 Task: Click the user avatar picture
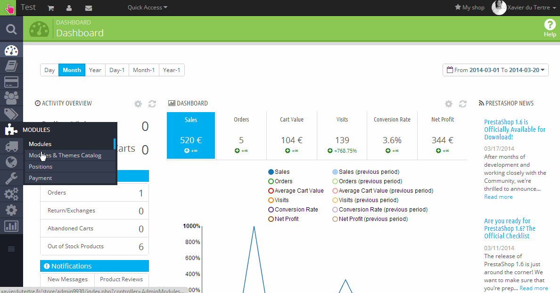click(499, 8)
